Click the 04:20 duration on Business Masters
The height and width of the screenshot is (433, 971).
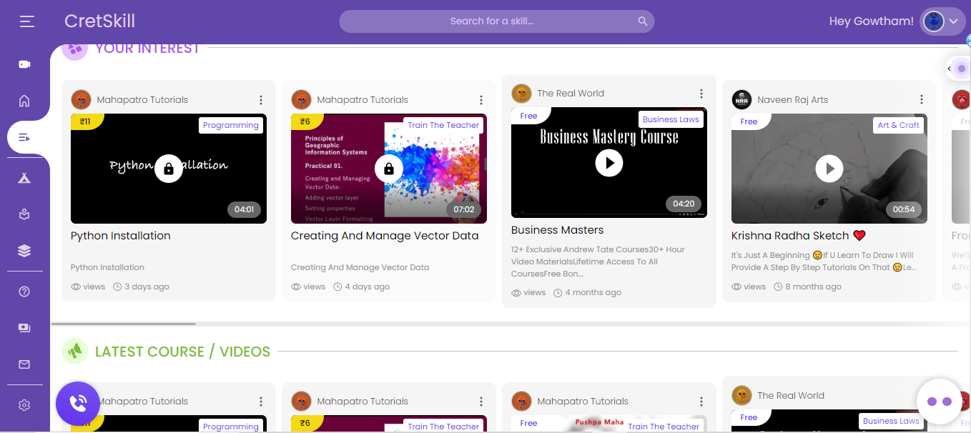pyautogui.click(x=684, y=204)
